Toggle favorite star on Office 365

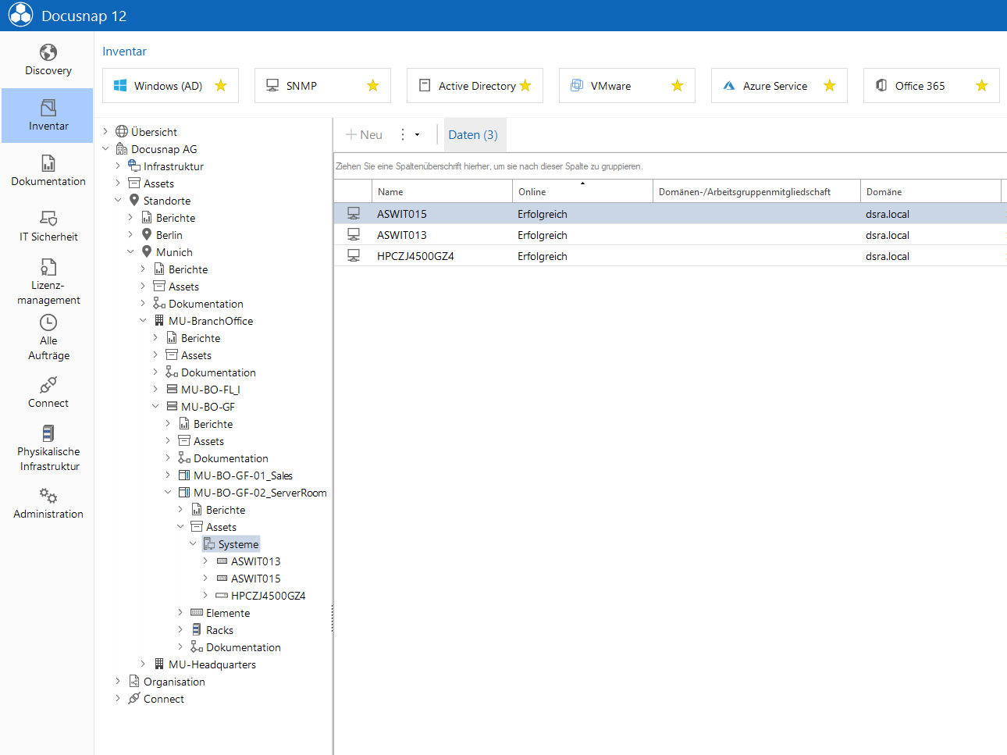click(x=982, y=86)
